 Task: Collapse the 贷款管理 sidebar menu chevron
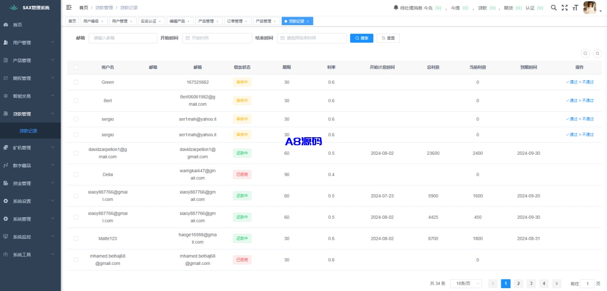coord(52,113)
